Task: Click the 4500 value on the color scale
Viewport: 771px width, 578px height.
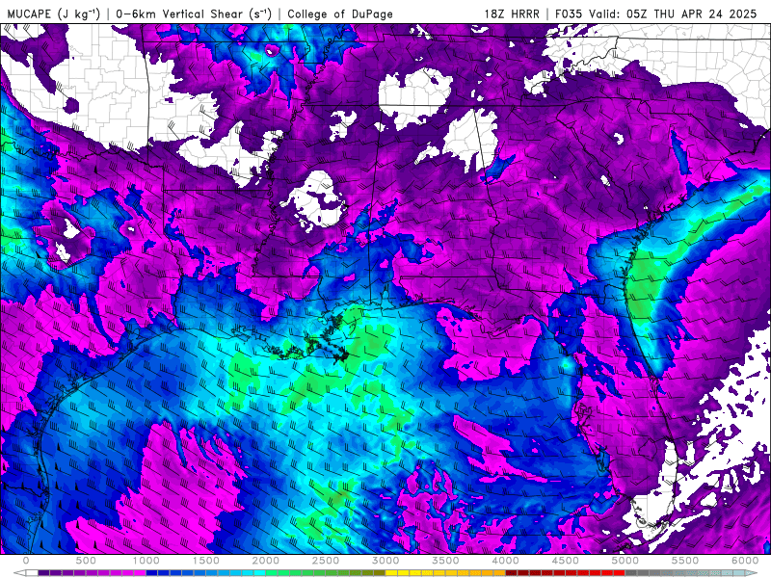Action: [x=566, y=561]
